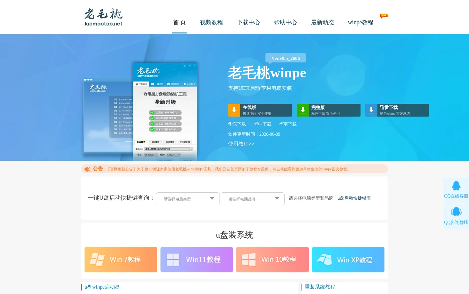Open 帮助中心 menu item
This screenshot has width=469, height=294.
coord(286,22)
